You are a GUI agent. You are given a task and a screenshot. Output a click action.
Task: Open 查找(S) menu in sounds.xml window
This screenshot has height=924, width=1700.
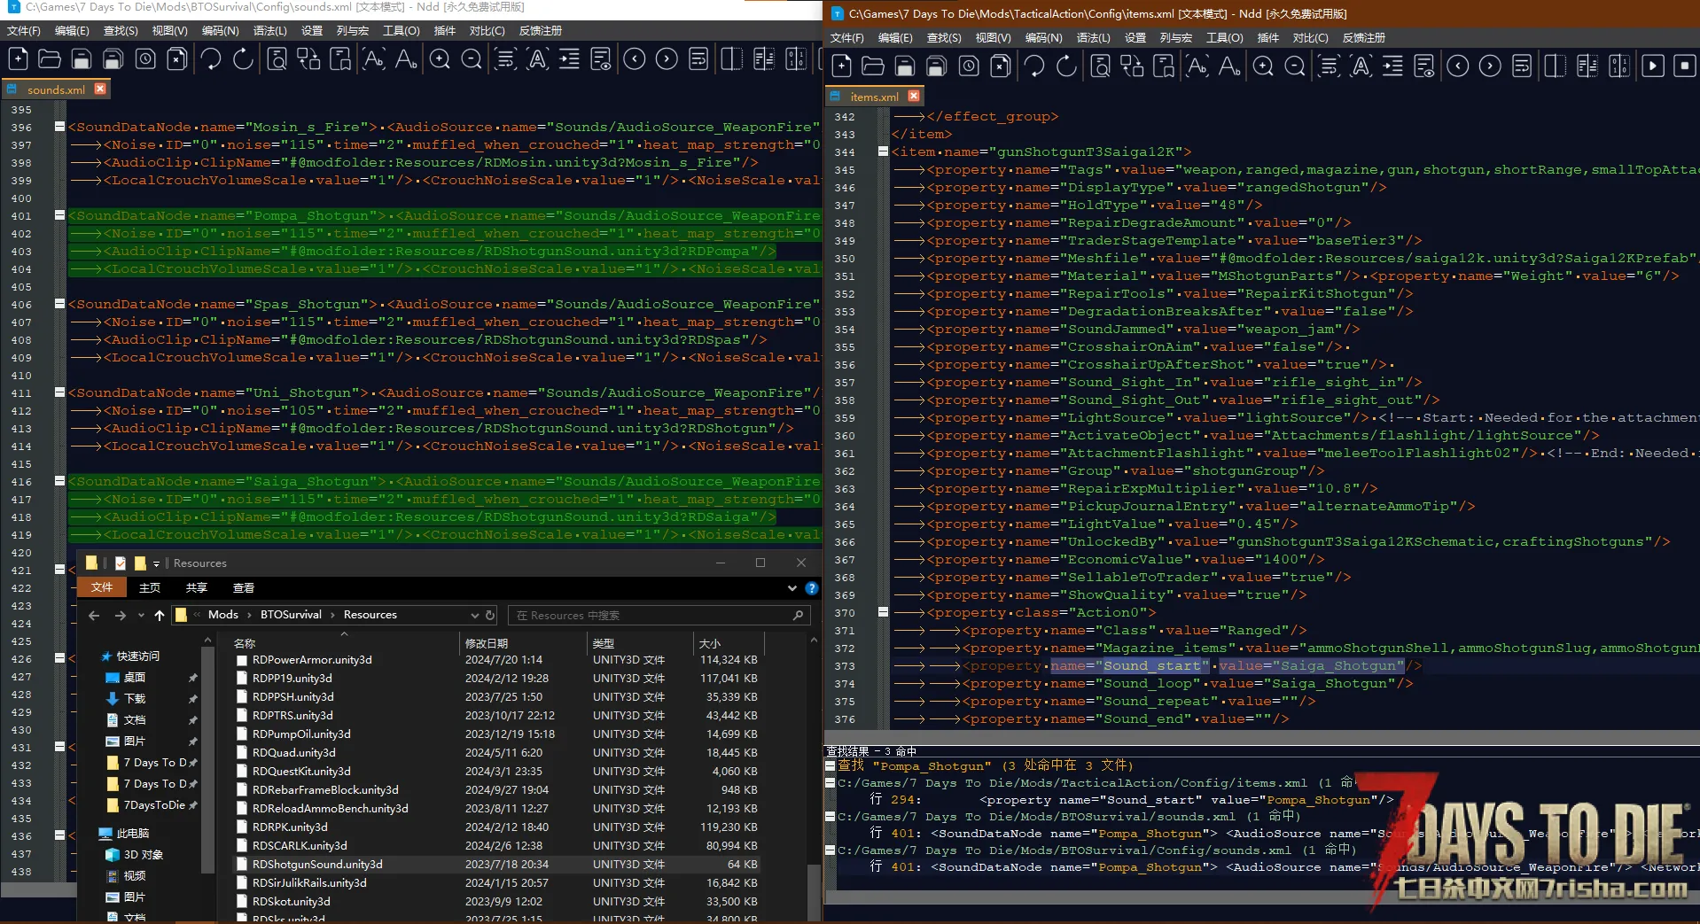pyautogui.click(x=121, y=31)
